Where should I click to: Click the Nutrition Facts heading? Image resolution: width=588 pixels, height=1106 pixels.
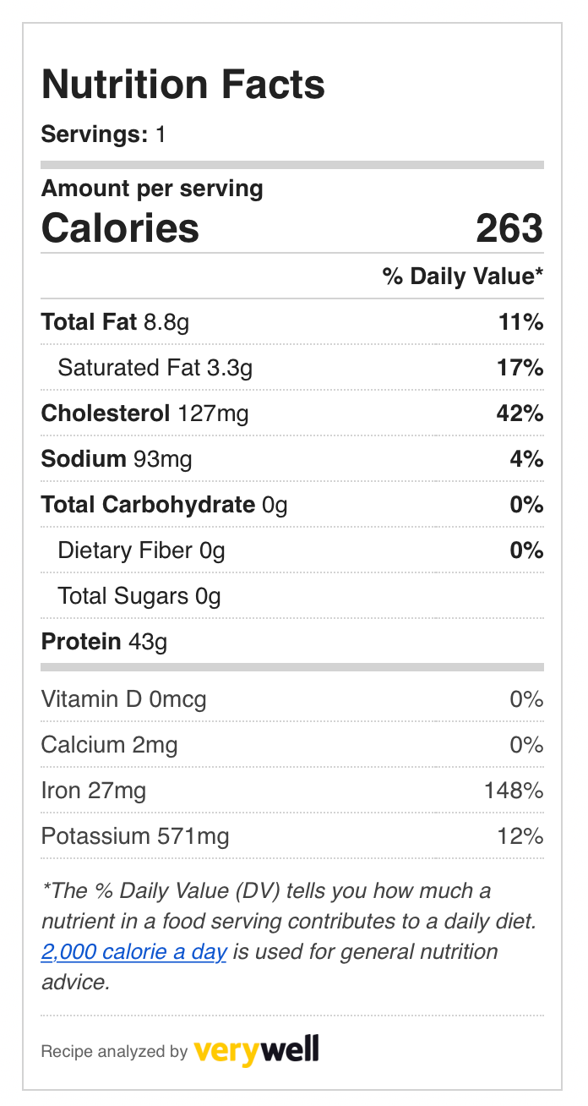click(183, 85)
